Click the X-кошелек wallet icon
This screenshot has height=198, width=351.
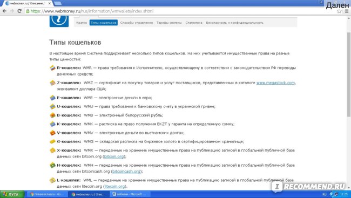(x=52, y=151)
